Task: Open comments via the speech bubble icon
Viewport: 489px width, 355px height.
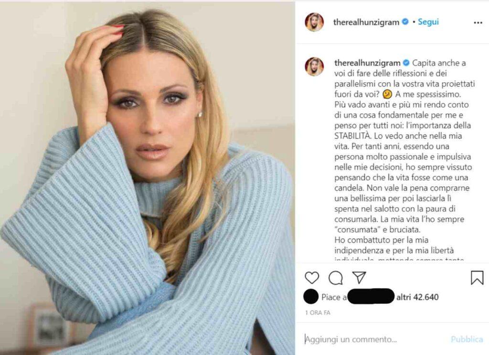Action: 336,277
